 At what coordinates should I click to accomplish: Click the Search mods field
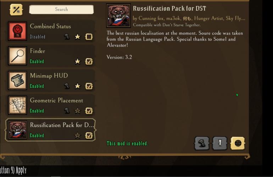pyautogui.click(x=61, y=9)
